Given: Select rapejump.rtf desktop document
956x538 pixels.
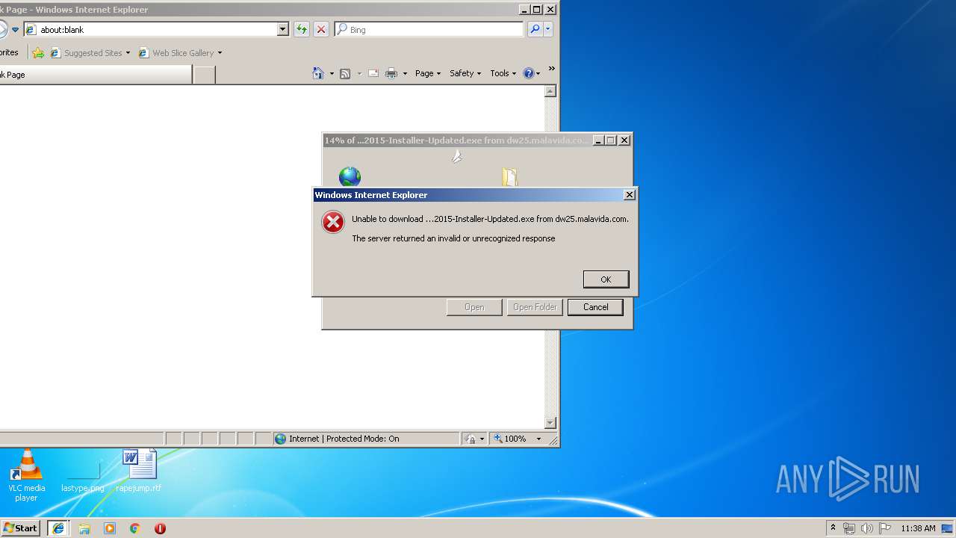Looking at the screenshot, I should point(139,471).
